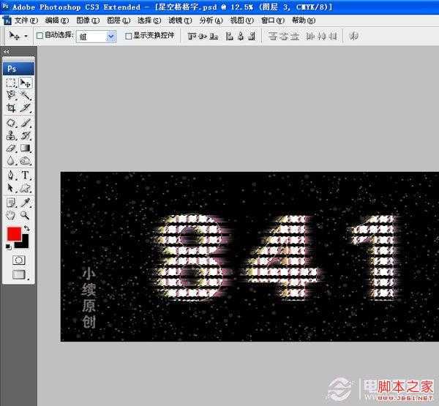Screen dimensions: 439x406
Task: Select the Notes tool
Action: click(11, 203)
